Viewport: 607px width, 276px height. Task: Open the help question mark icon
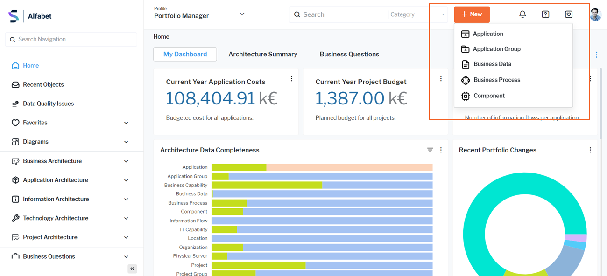pos(545,14)
